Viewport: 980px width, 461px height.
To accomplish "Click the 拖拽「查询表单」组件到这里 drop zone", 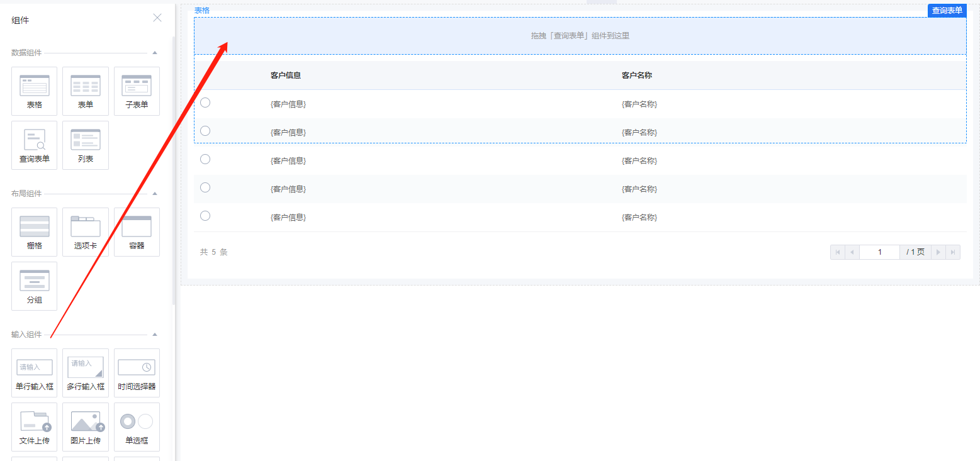I will tap(580, 36).
